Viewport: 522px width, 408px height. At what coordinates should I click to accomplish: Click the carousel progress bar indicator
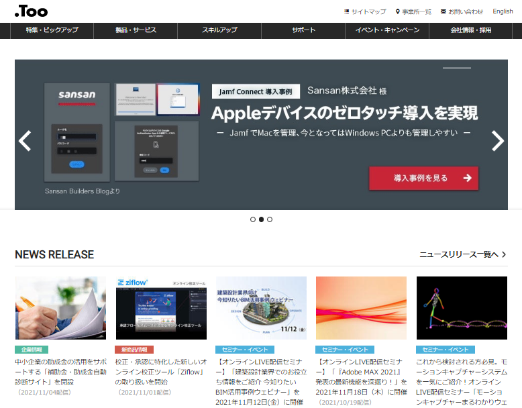(x=457, y=68)
